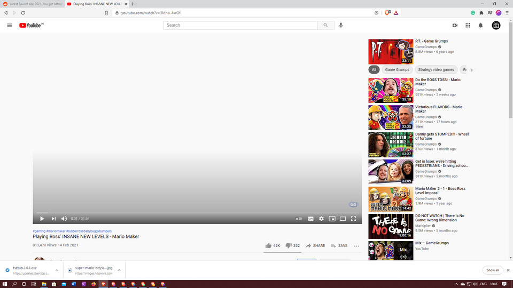Open the Brave Rewards triangle icon
513x288 pixels.
tap(396, 13)
